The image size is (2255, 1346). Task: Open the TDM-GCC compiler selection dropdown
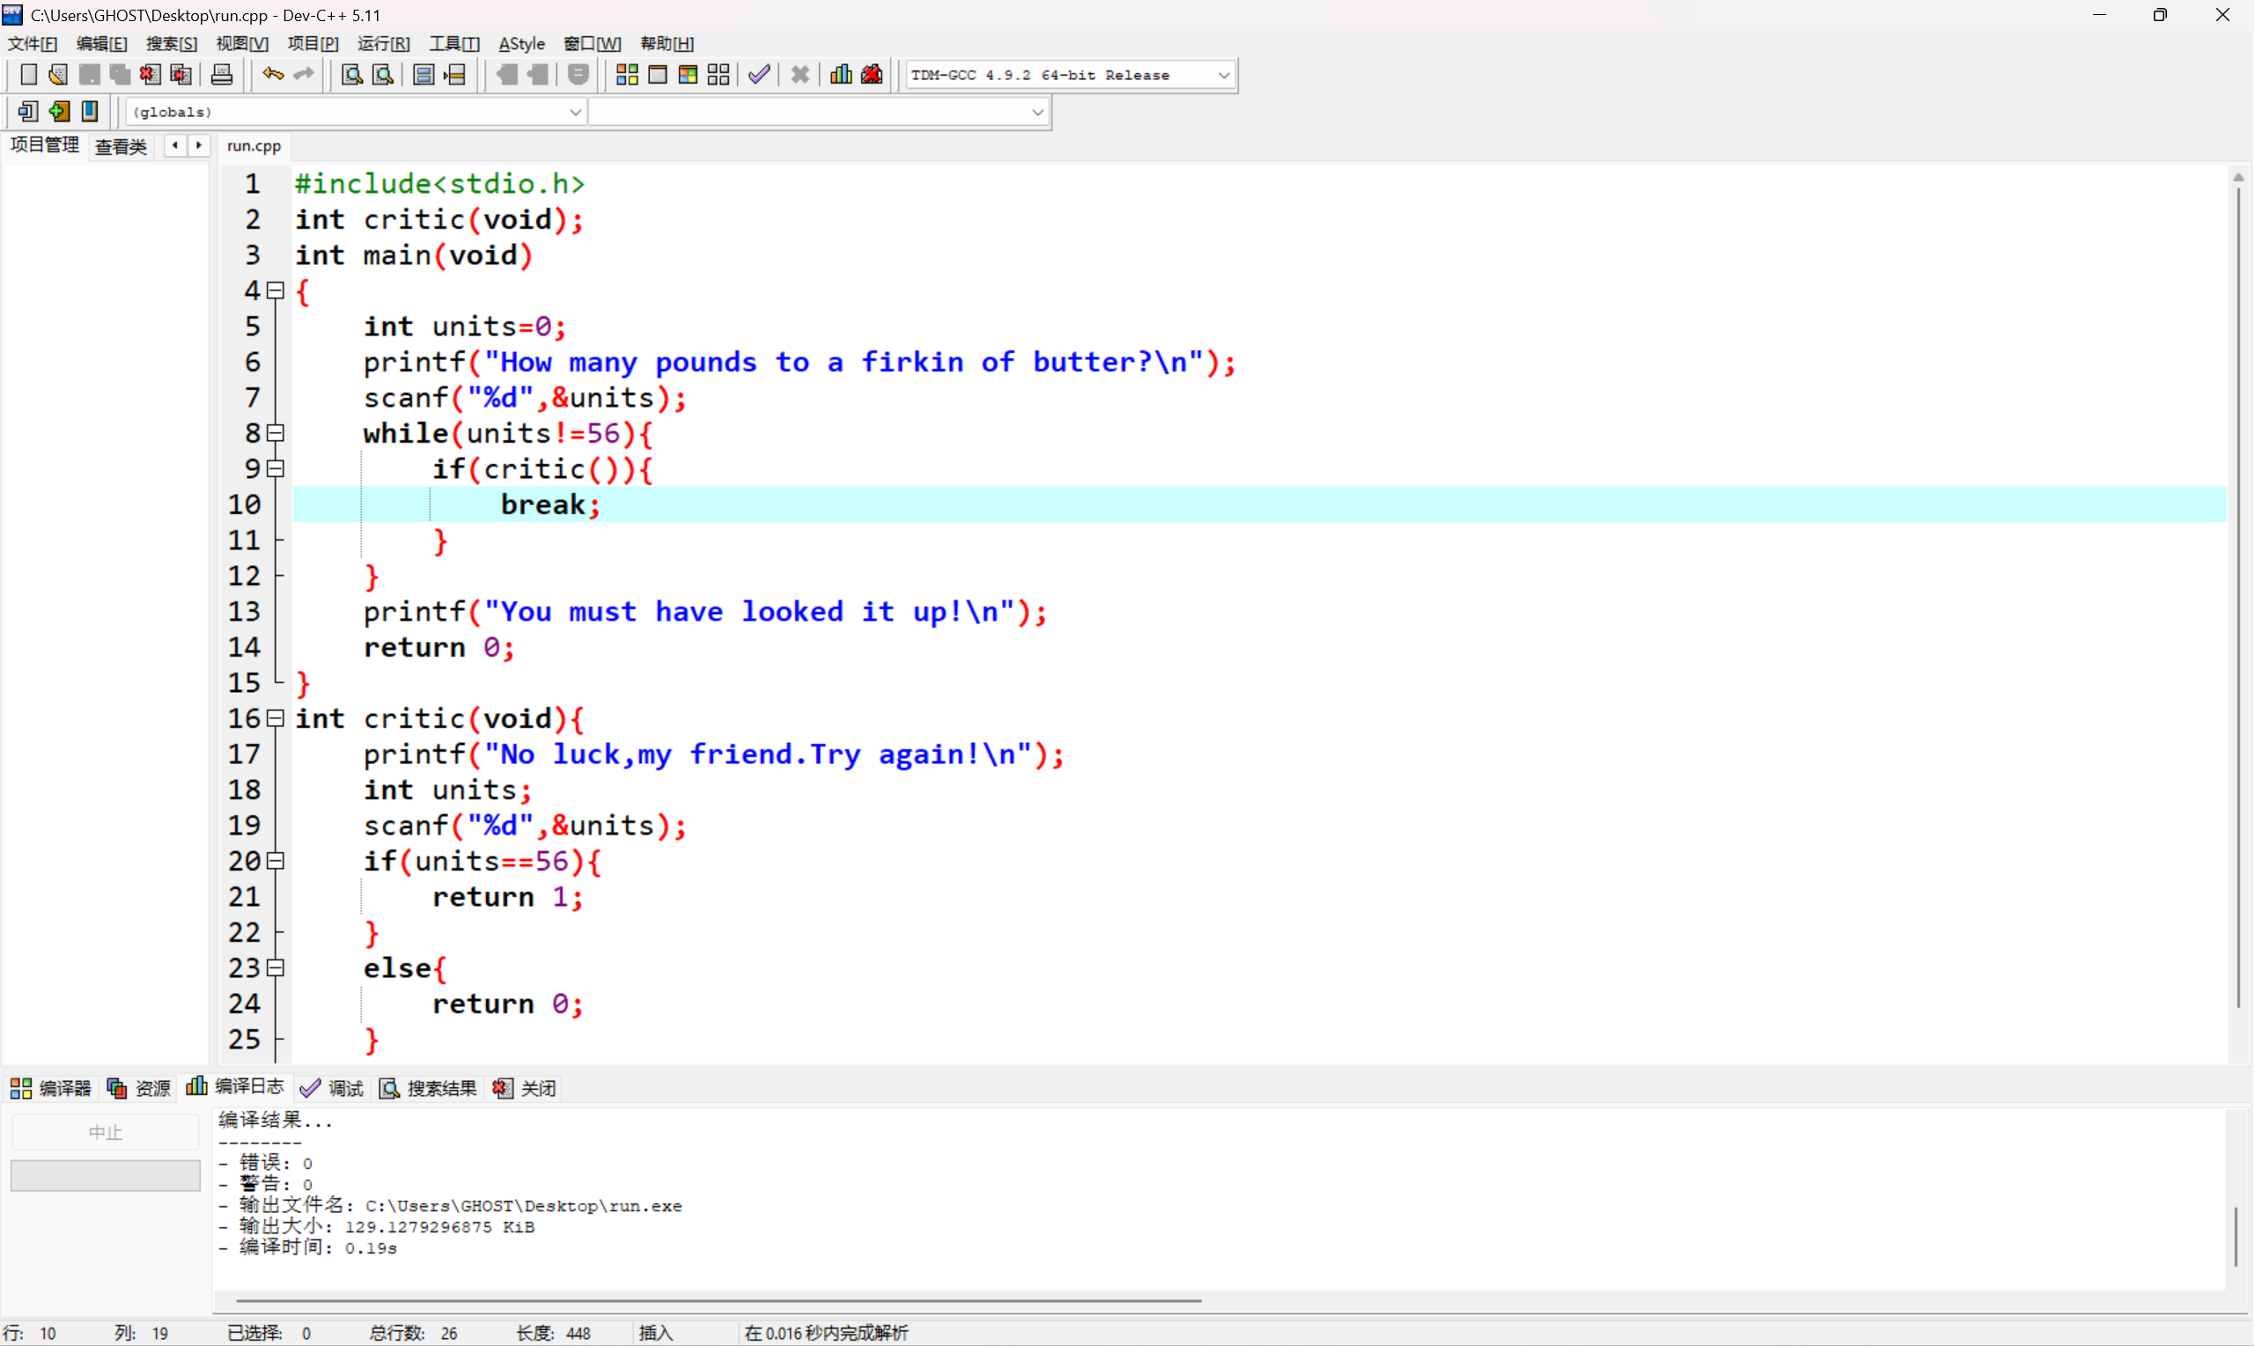point(1223,76)
